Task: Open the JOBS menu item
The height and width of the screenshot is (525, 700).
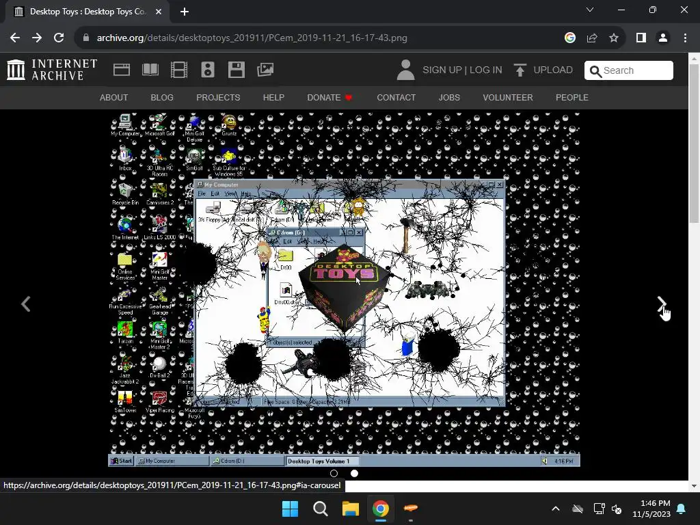Action: coord(449,97)
